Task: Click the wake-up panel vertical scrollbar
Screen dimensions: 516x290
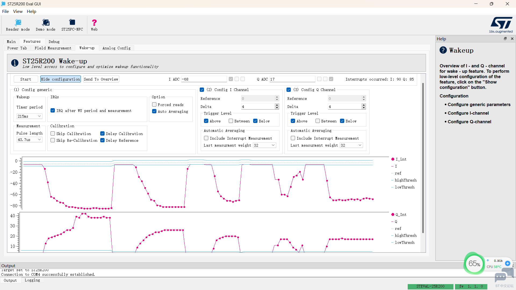Action: [x=423, y=158]
